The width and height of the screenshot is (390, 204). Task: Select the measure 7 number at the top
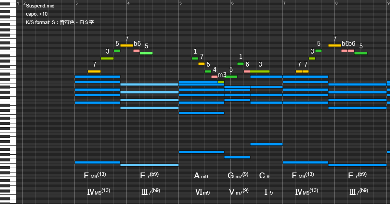[284, 3]
